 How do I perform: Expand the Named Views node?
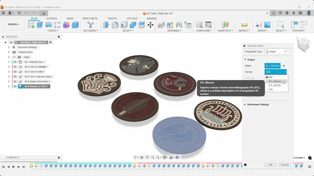[x=9, y=52]
